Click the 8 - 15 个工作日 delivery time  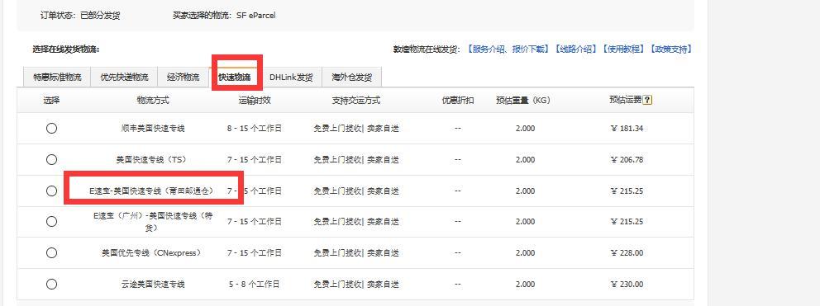255,129
